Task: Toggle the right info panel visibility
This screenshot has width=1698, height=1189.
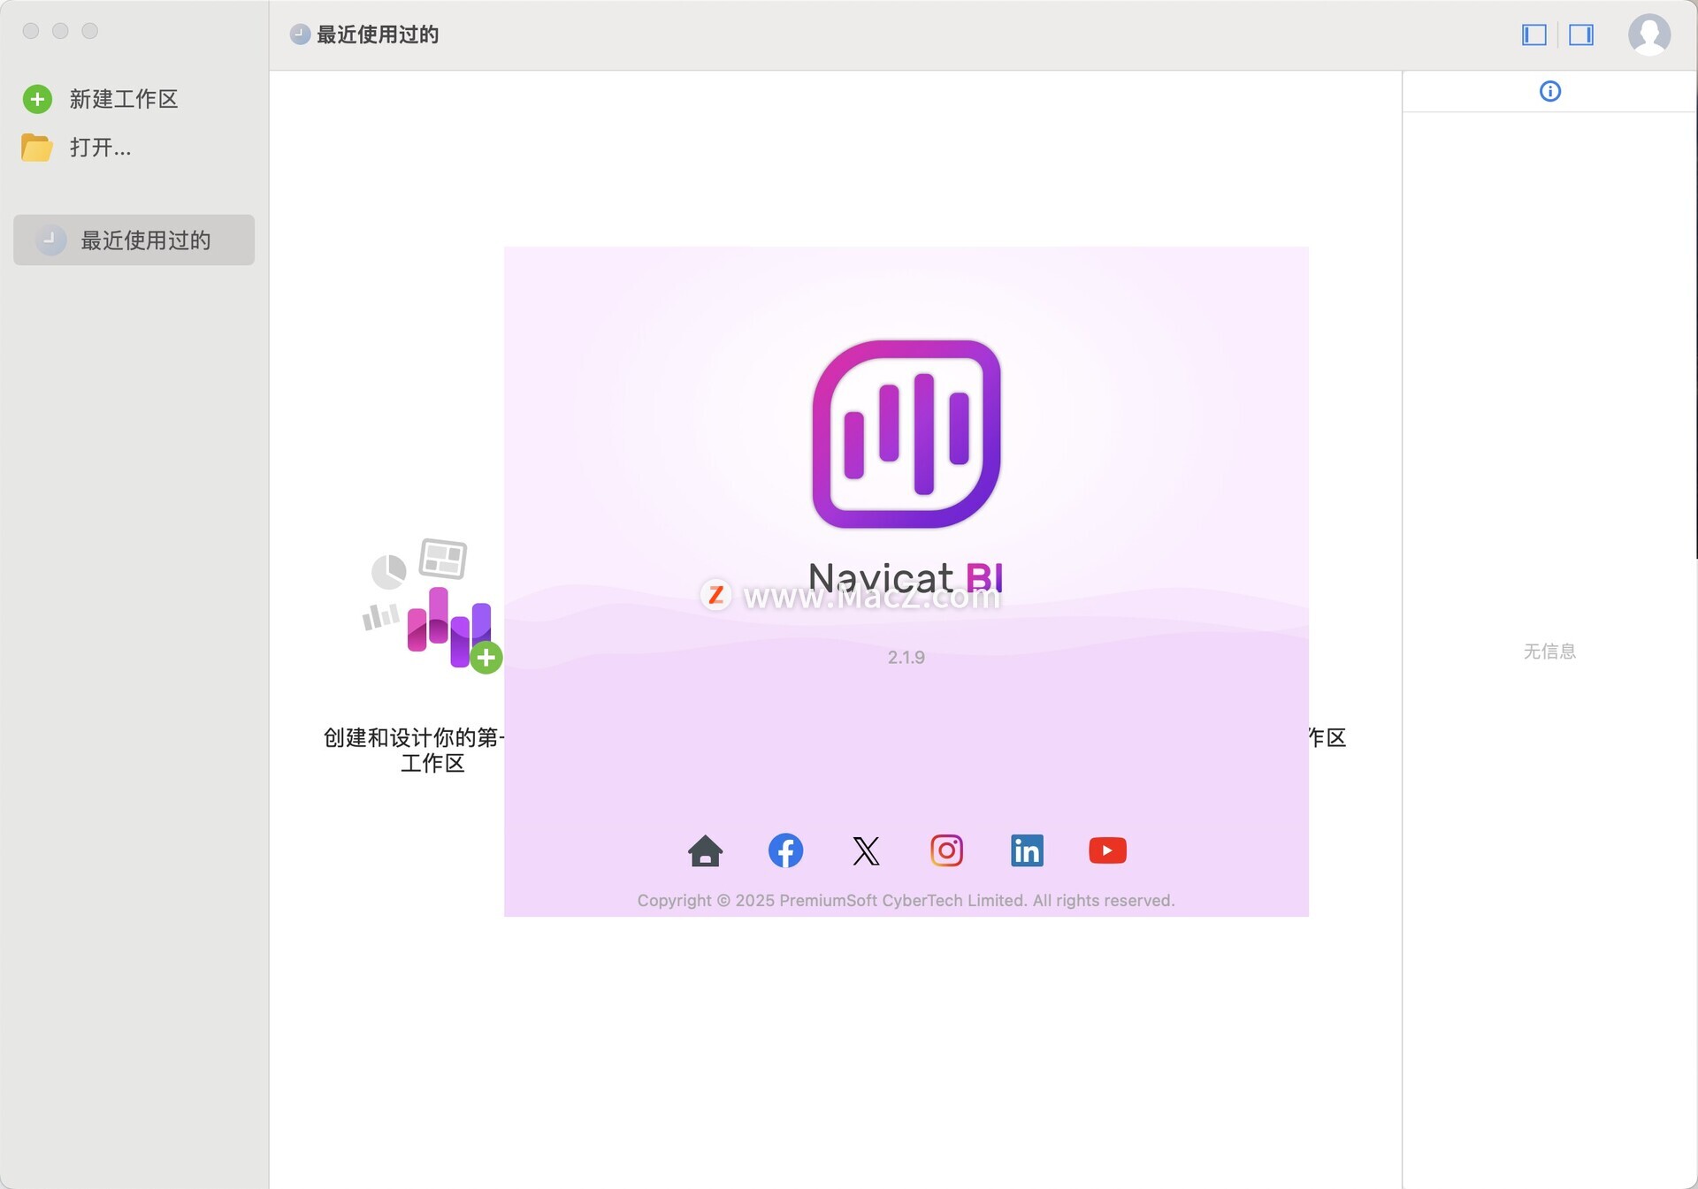Action: tap(1581, 34)
